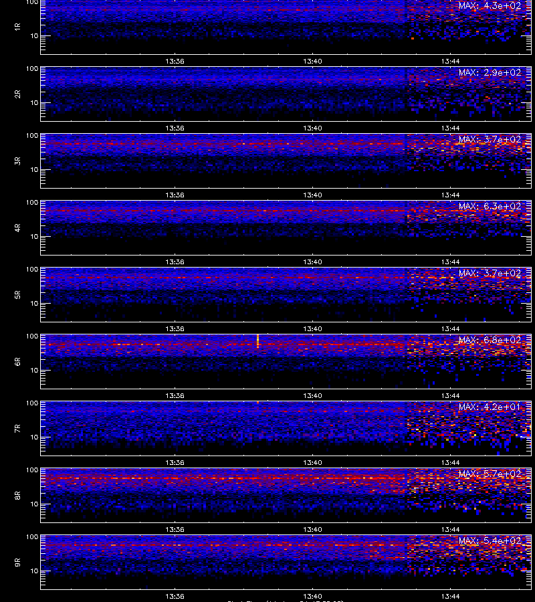The height and width of the screenshot is (602, 535).
Task: Click the 10 y-axis tick label of panel 4R
Action: coord(34,237)
